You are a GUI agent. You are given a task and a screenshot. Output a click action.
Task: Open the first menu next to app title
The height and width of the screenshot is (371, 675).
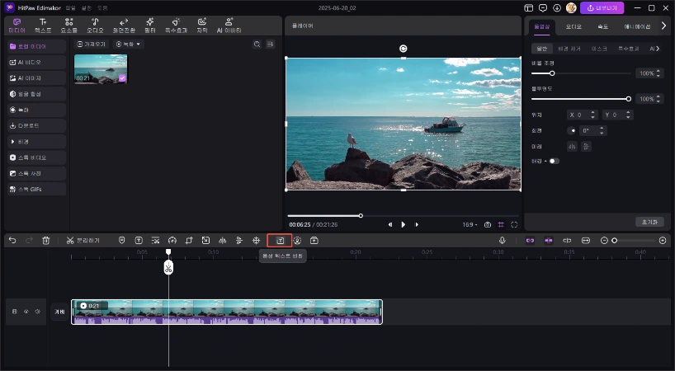click(x=70, y=7)
